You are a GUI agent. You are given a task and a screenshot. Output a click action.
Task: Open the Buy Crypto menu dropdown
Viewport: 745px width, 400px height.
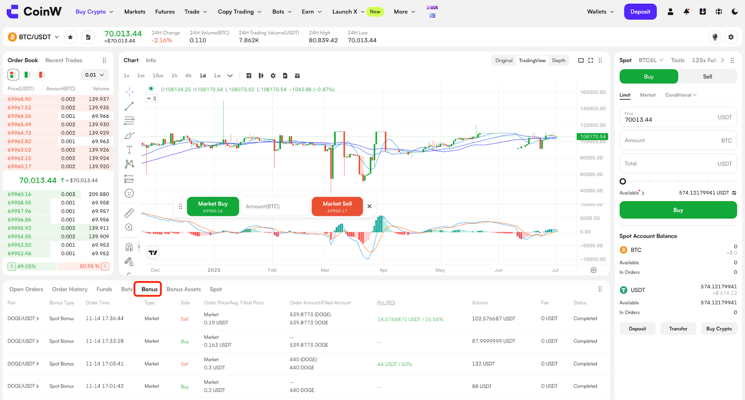tap(95, 12)
